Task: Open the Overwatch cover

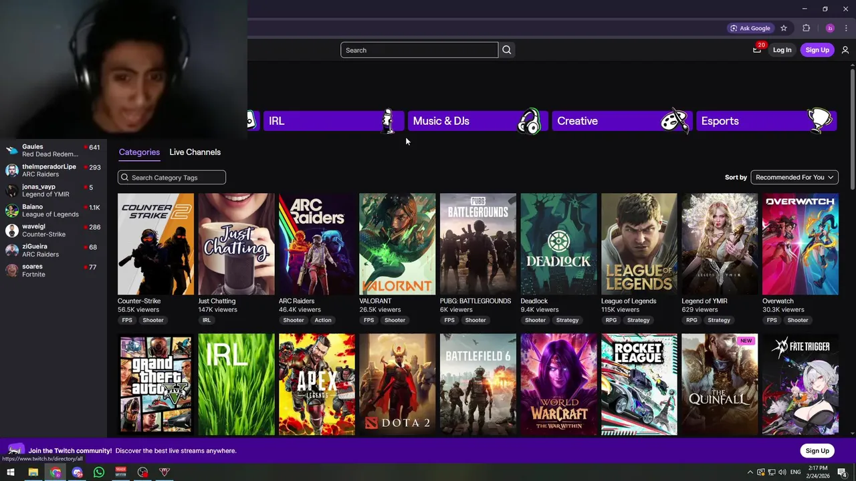Action: 800,244
